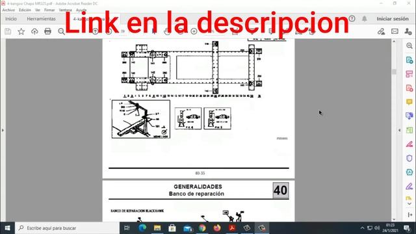416x234 pixels.
Task: Open the Help question mark icon
Action: point(352,19)
